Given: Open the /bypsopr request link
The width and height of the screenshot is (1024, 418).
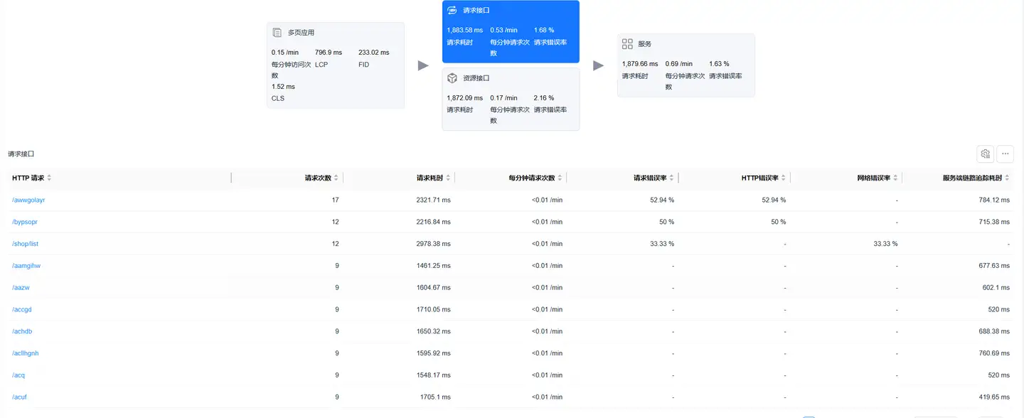Looking at the screenshot, I should pos(25,222).
